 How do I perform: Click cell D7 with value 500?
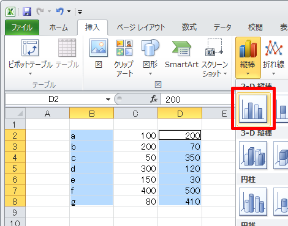click(180, 190)
